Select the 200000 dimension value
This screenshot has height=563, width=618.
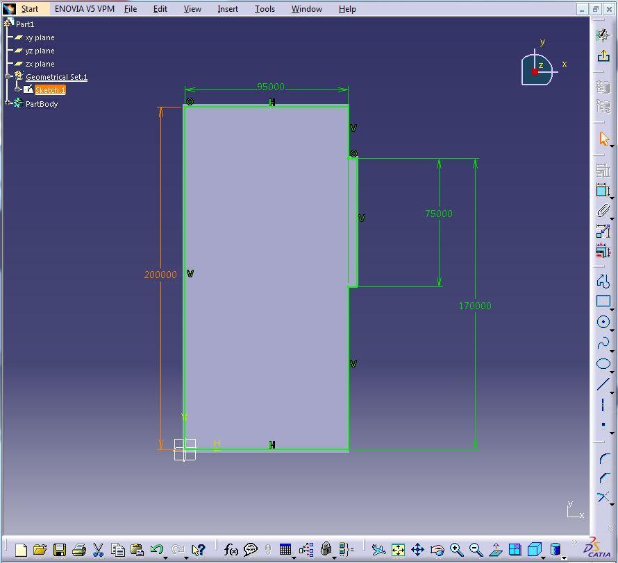(x=160, y=275)
